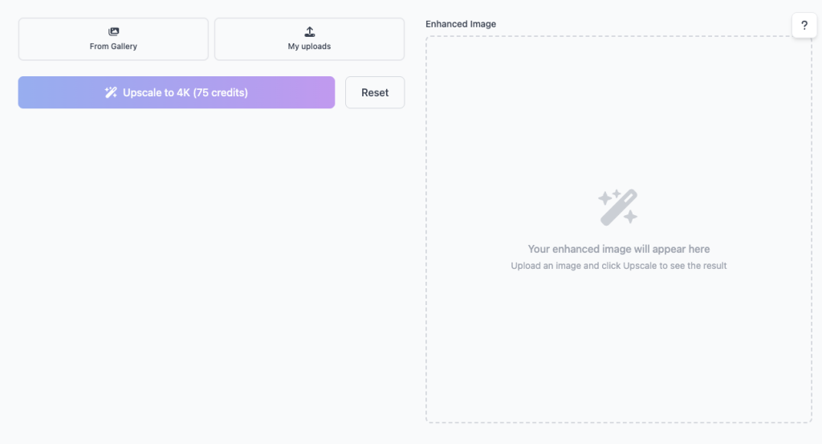Image resolution: width=822 pixels, height=444 pixels.
Task: Click "Your enhanced image will appear here" text
Action: coord(619,249)
